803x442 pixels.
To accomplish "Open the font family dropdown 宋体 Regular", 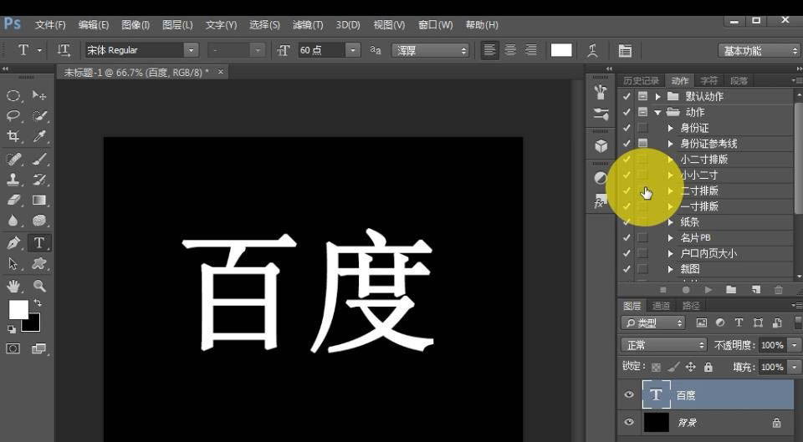I will coord(191,50).
